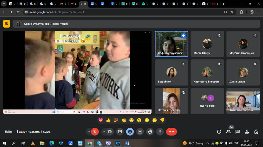Open the chat panel icon
The height and width of the screenshot is (147, 263).
pyautogui.click(x=238, y=132)
